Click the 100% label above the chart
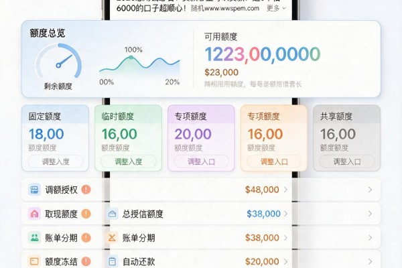The height and width of the screenshot is (268, 402). click(133, 50)
